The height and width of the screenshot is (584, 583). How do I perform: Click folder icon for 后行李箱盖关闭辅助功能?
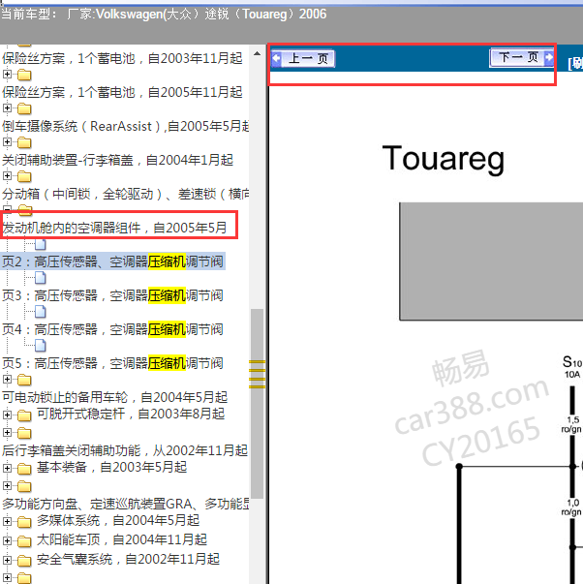point(24,433)
